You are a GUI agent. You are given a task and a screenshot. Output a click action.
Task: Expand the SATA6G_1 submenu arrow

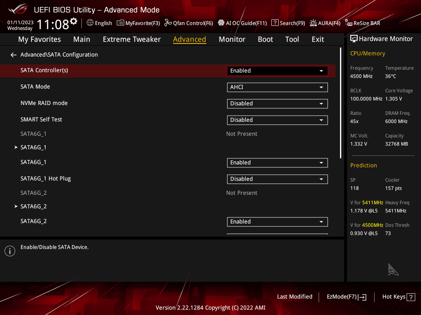(x=16, y=147)
